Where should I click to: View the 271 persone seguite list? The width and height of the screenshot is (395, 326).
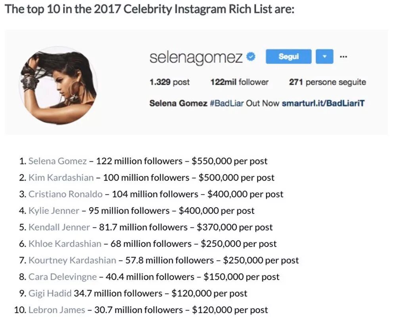pyautogui.click(x=327, y=82)
